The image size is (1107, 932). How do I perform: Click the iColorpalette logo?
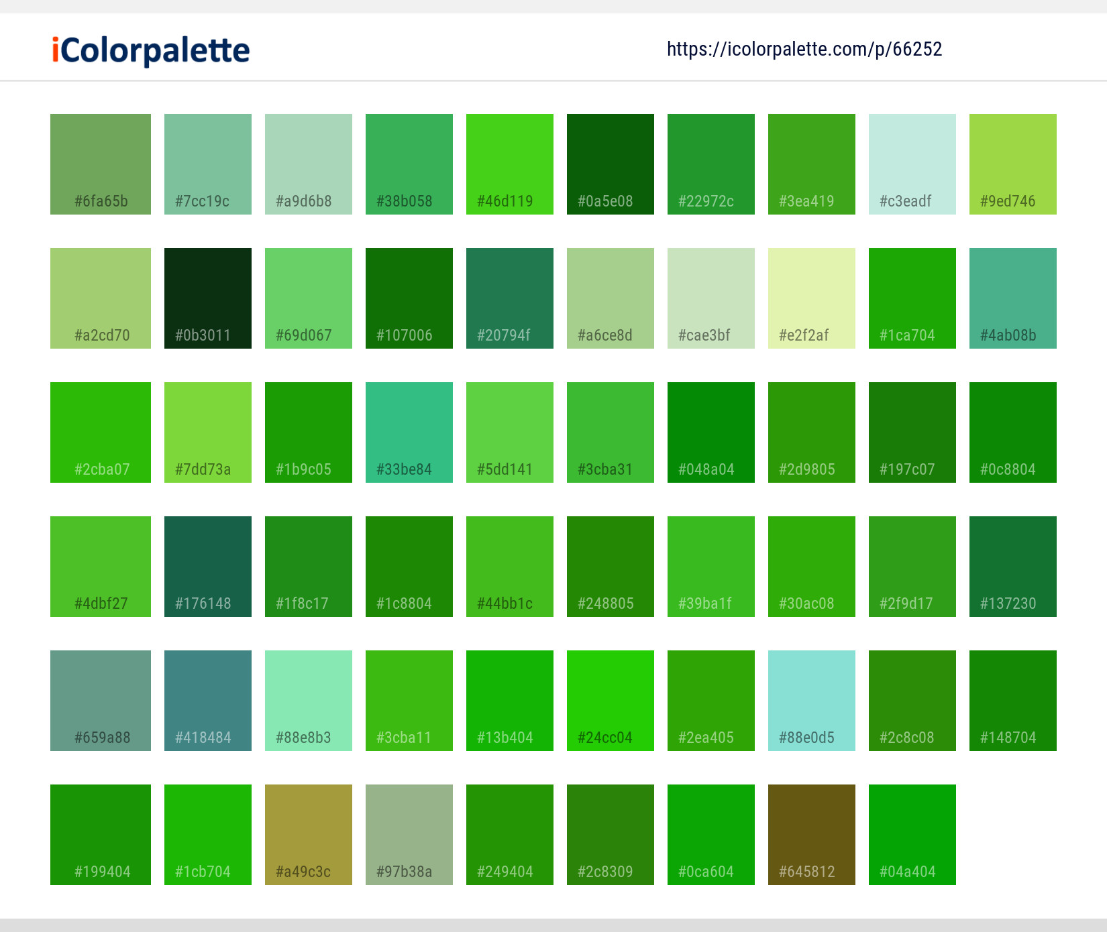[x=151, y=51]
